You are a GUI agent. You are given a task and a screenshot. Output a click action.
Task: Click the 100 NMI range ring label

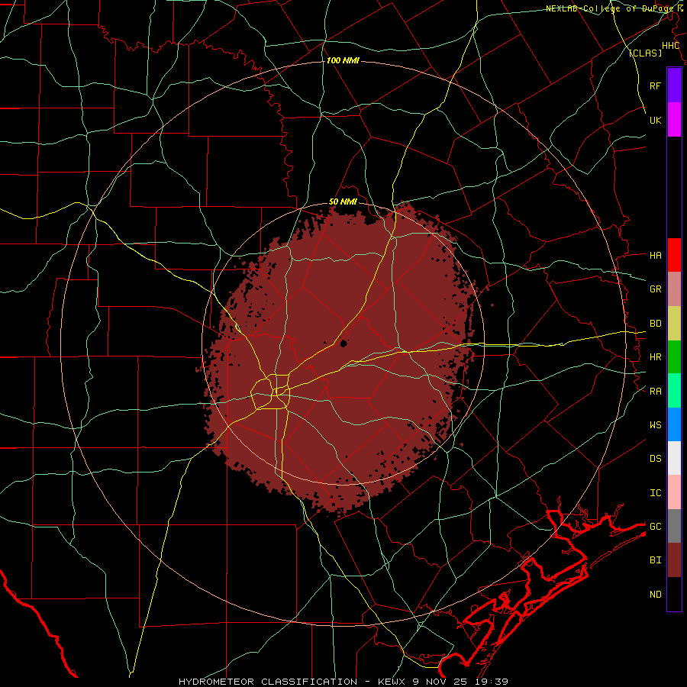pos(343,60)
